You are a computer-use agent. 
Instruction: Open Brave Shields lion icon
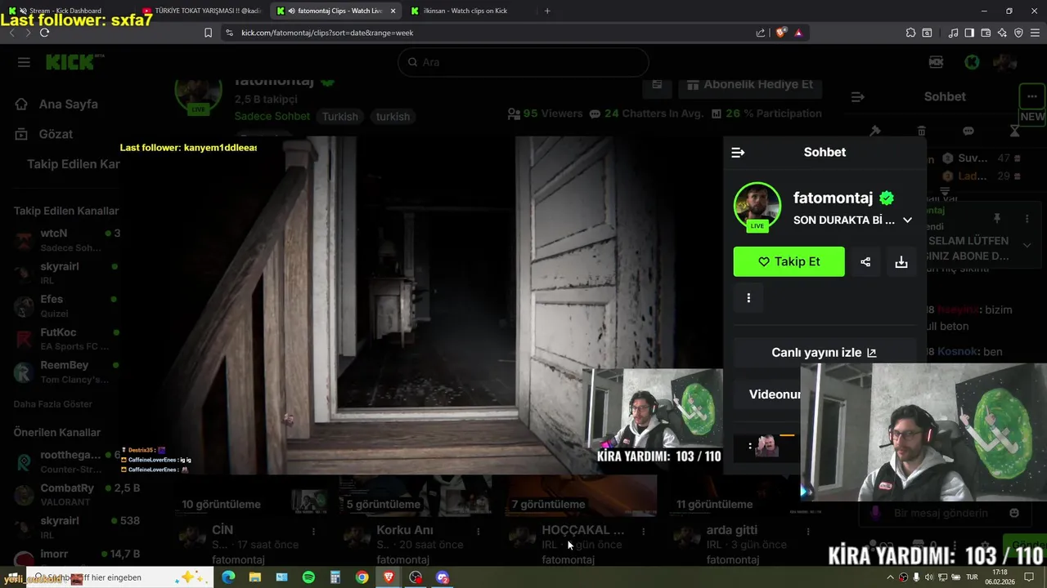pos(781,33)
